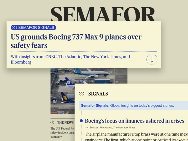The image size is (188, 141).
Task: Click the word CNBC in the insights line
Action: [x=51, y=57]
